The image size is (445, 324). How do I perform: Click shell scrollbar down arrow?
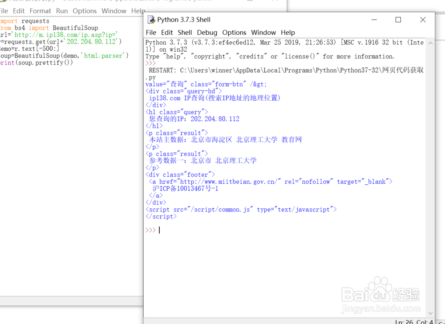(430, 313)
